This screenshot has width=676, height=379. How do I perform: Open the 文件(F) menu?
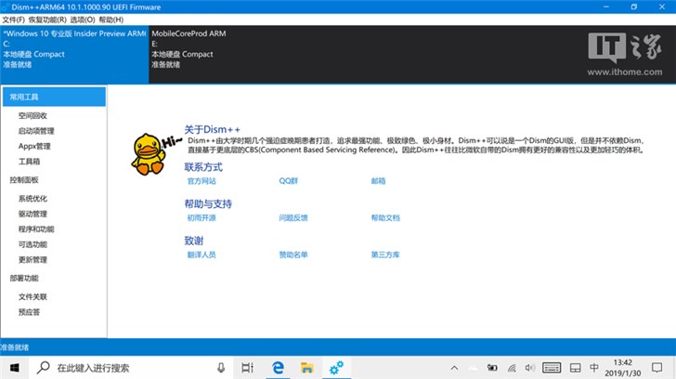13,20
